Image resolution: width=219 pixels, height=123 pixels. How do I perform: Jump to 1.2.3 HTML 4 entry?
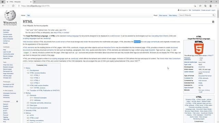[x=37, y=81]
